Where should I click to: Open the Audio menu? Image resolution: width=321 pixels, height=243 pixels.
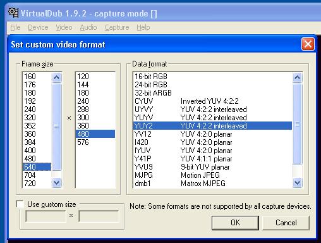coord(88,27)
